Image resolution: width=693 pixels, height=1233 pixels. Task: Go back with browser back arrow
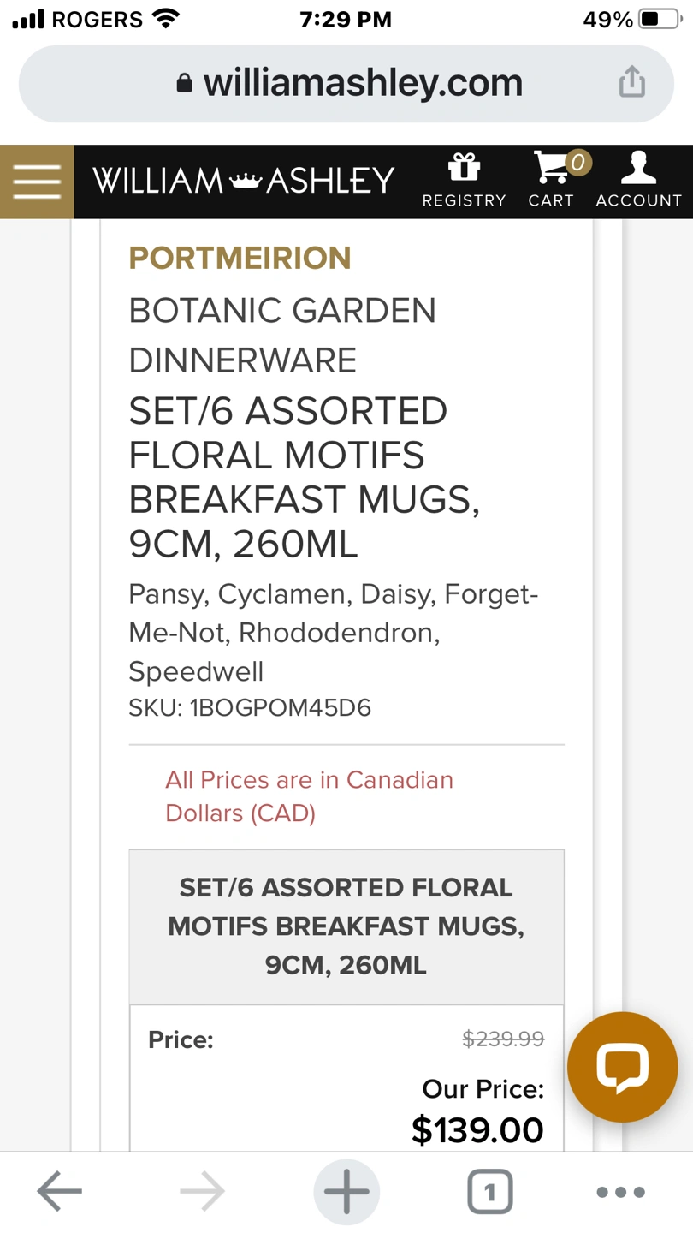click(x=59, y=1191)
